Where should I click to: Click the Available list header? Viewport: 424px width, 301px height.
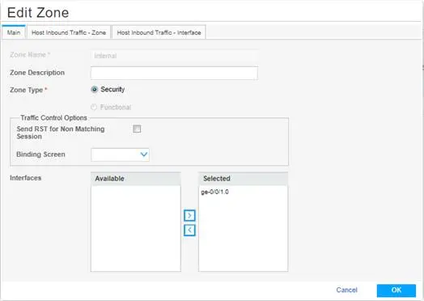(136, 179)
